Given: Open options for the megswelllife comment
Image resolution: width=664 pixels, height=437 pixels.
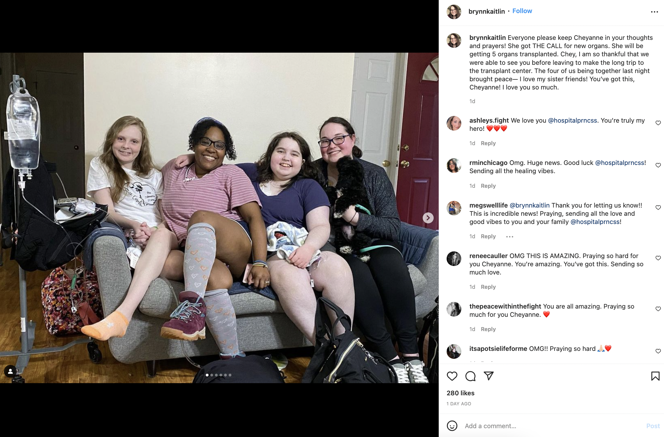Looking at the screenshot, I should (x=510, y=236).
